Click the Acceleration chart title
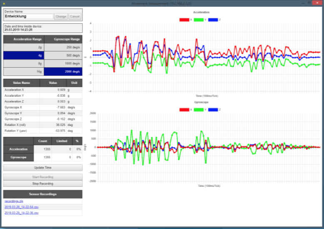The image size is (324, 229). pos(201,12)
